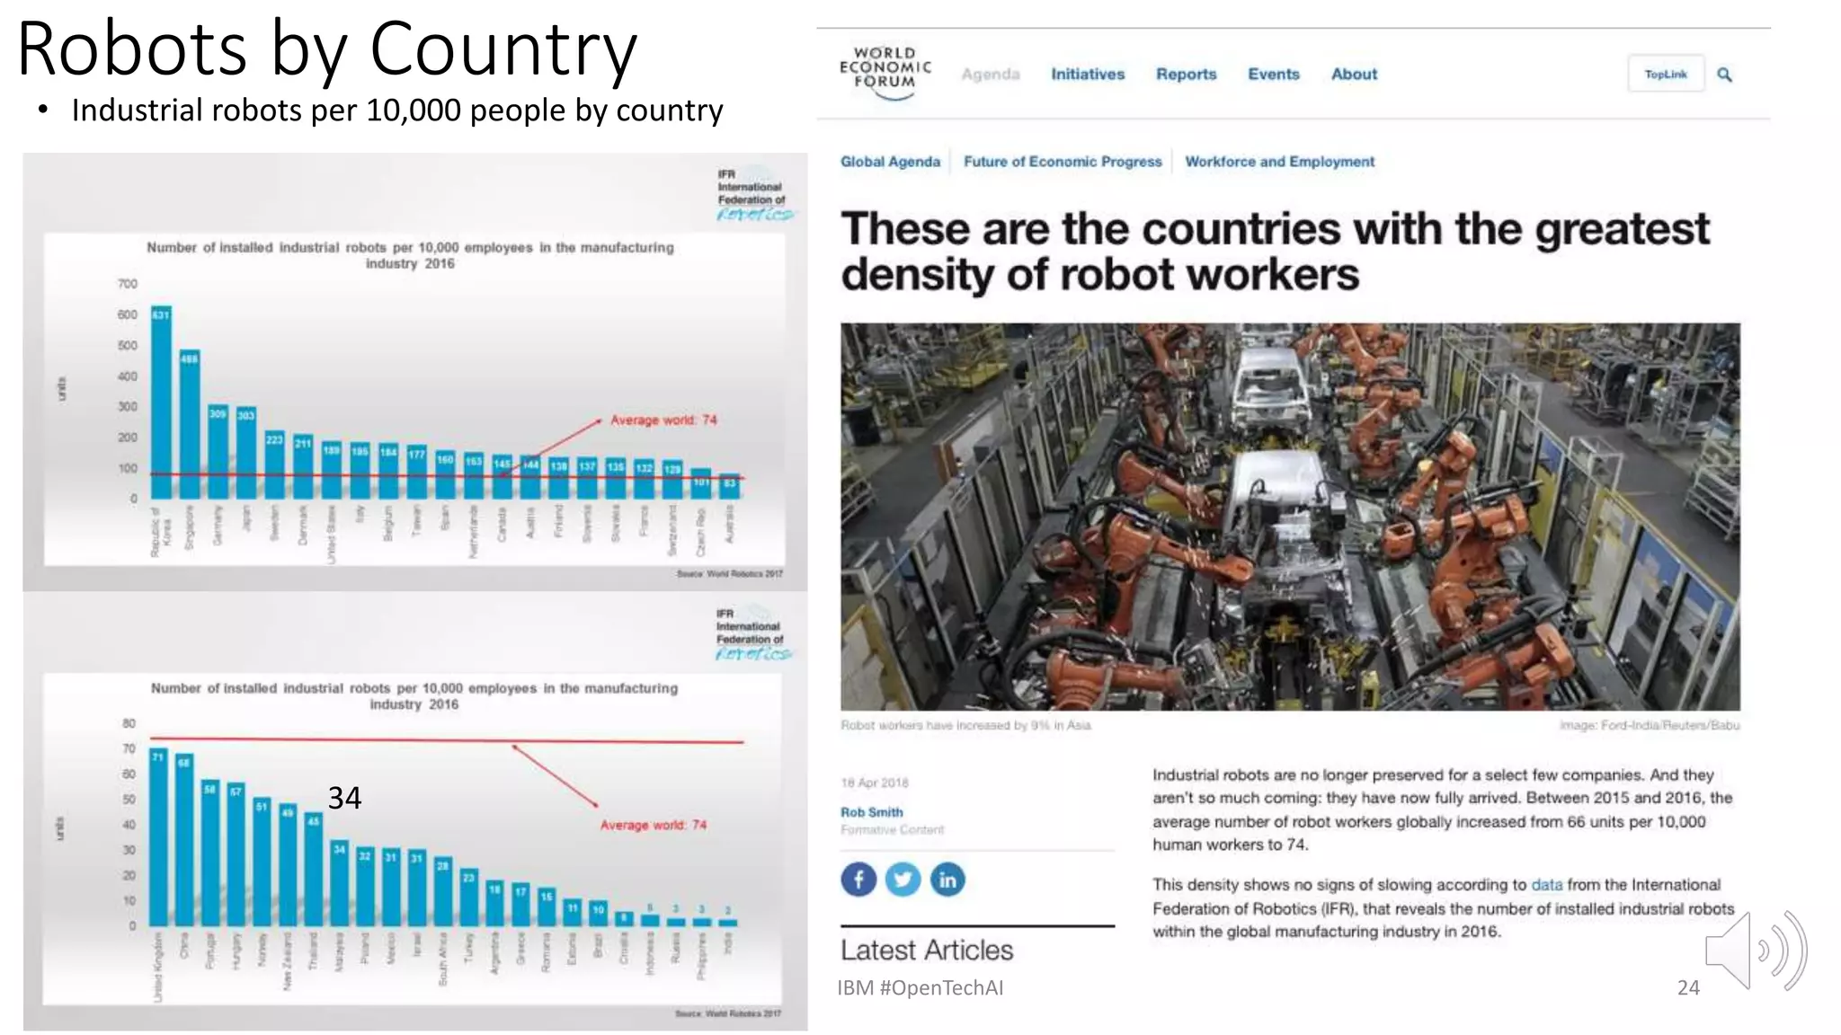1841x1035 pixels.
Task: Click the date '18 Apr 2018'
Action: click(875, 783)
